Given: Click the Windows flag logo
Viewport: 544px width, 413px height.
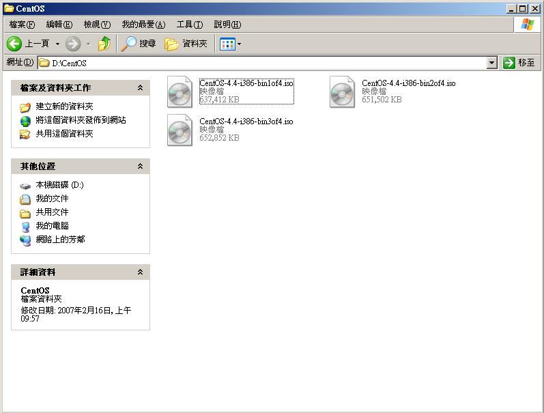Looking at the screenshot, I should (x=527, y=25).
